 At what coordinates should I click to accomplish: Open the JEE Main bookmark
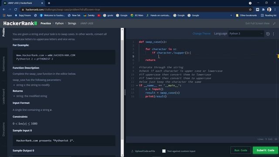pyautogui.click(x=136, y=16)
